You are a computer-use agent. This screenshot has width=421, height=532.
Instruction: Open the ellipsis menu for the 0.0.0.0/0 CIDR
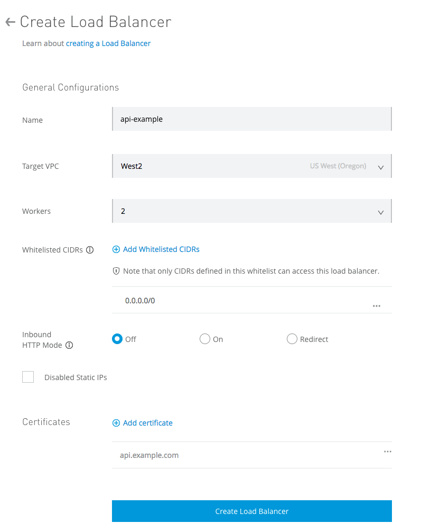[x=377, y=305]
